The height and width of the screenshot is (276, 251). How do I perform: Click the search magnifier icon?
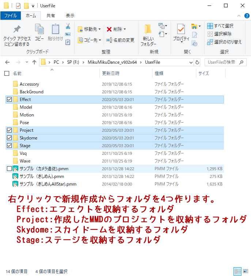click(242, 62)
